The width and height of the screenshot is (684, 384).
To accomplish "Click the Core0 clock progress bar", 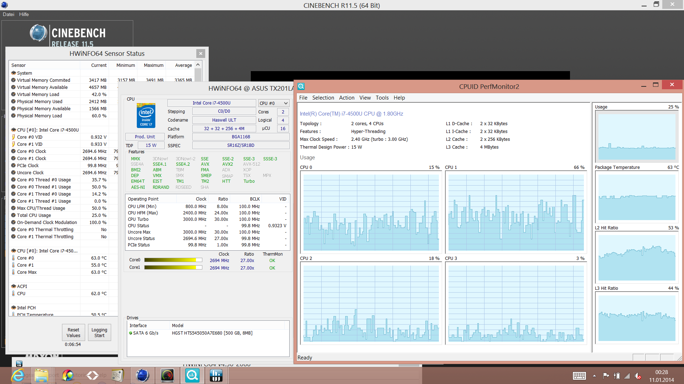I will pyautogui.click(x=173, y=260).
